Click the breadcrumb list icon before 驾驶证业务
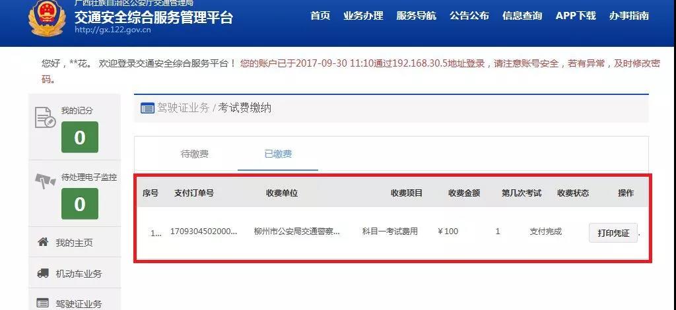The image size is (676, 310). (x=147, y=108)
